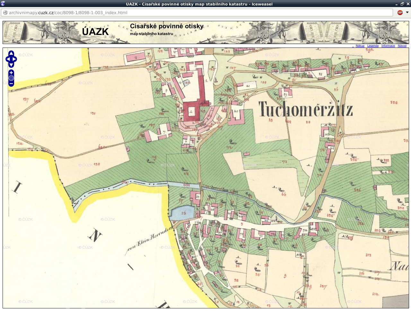
Task: Pan the map right with the arrow
Action: pos(15,59)
